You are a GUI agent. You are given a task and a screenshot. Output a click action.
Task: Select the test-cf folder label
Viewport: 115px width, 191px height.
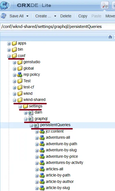click(x=29, y=87)
